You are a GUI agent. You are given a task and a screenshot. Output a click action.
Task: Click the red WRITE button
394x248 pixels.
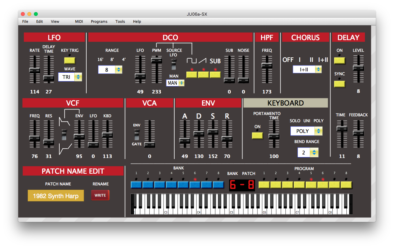100,195
